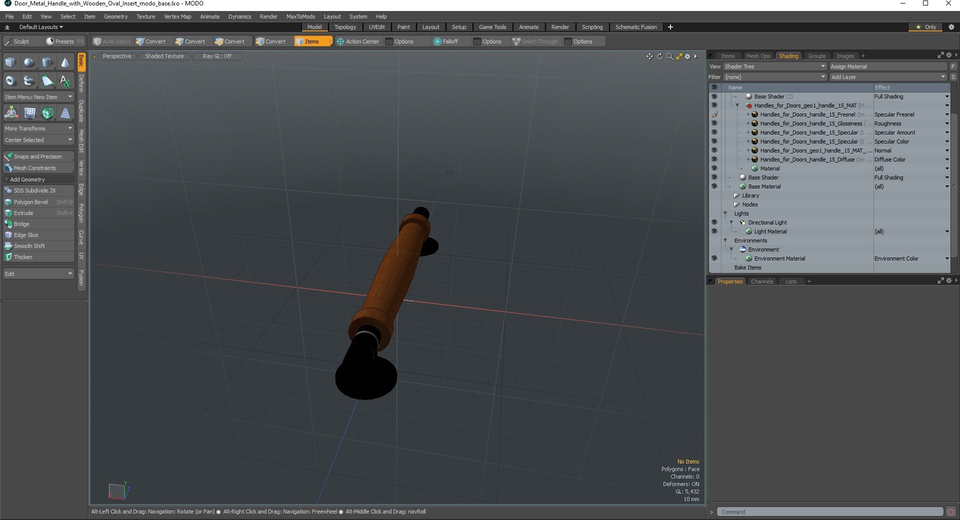Screen dimensions: 960x520
Task: Select the torus primitive tool
Action: click(x=10, y=80)
